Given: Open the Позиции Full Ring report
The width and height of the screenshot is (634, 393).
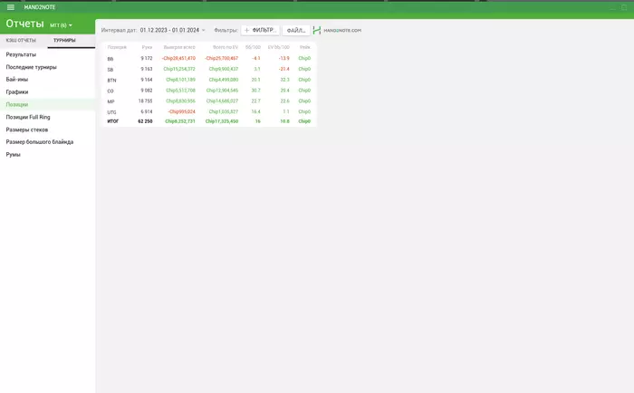Looking at the screenshot, I should pos(28,117).
